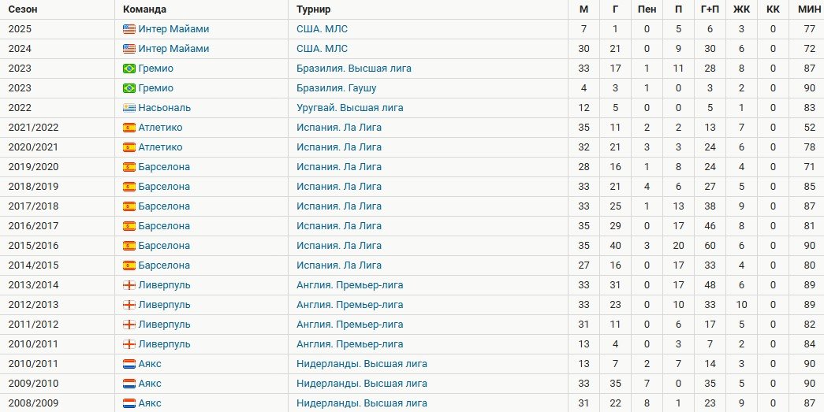The height and width of the screenshot is (412, 824).
Task: Click the МИН column header
Action: pyautogui.click(x=809, y=9)
